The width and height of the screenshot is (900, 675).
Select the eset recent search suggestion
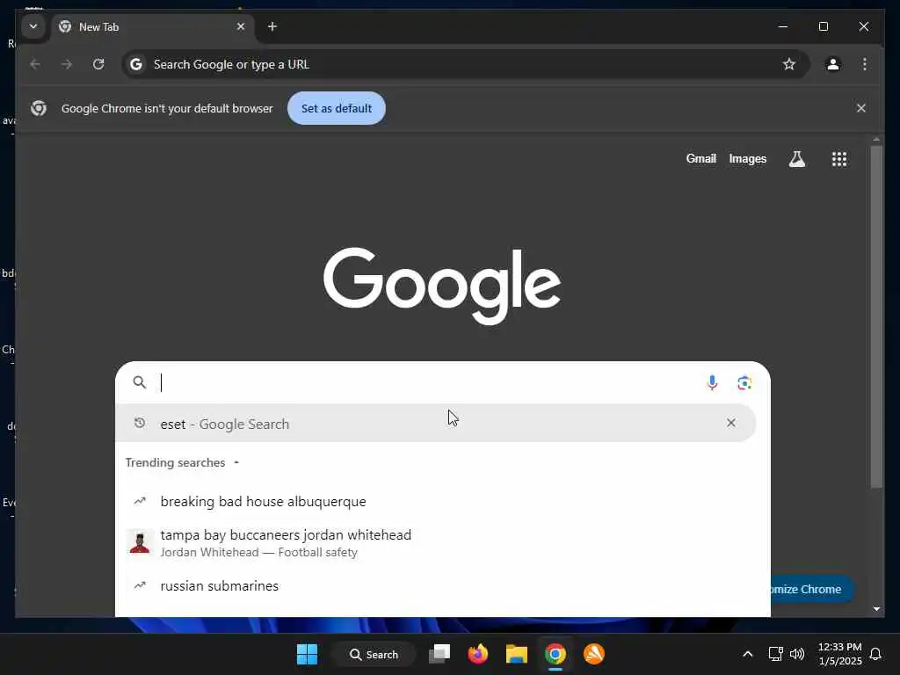(436, 424)
